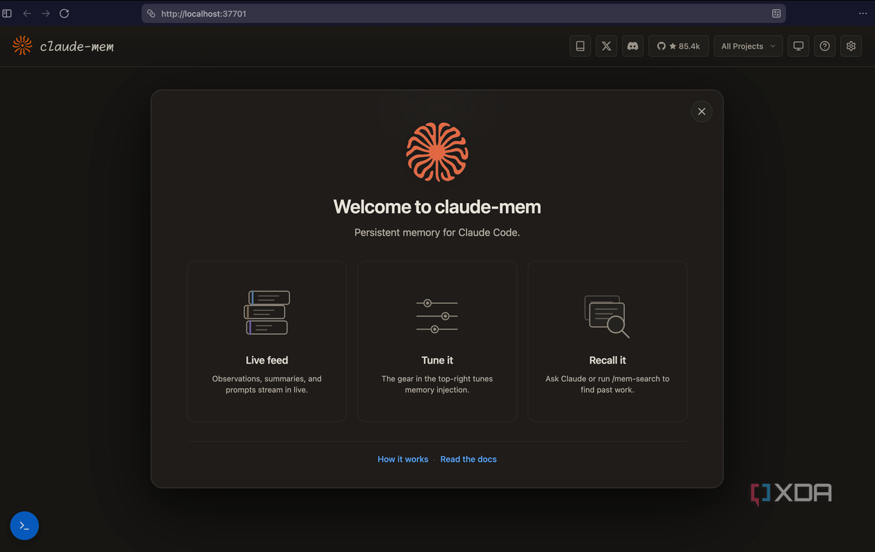Click the large orange logo in dialog

[x=437, y=152]
